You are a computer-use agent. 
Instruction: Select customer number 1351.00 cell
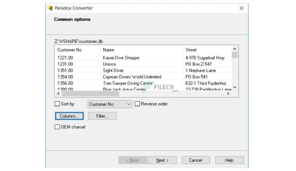pos(78,70)
